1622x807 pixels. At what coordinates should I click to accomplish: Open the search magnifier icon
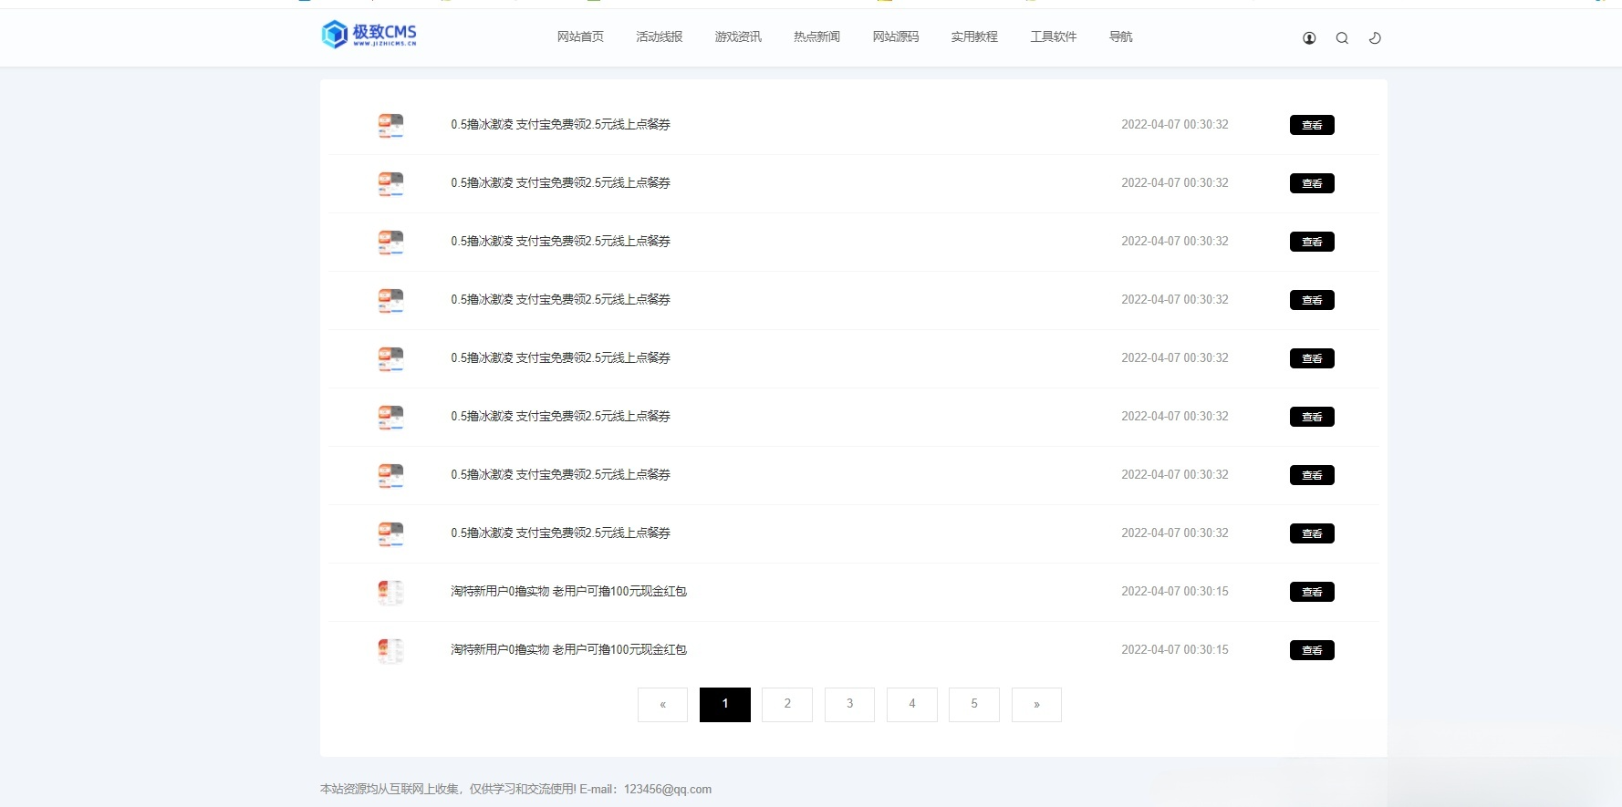tap(1342, 38)
